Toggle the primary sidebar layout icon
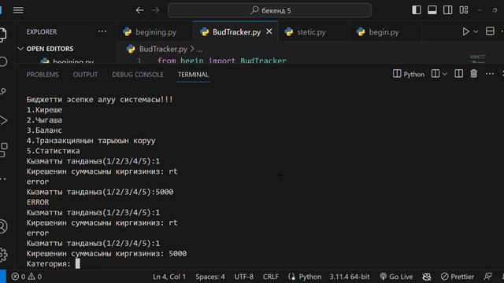Screen dimensions: 504x283 point(417,10)
